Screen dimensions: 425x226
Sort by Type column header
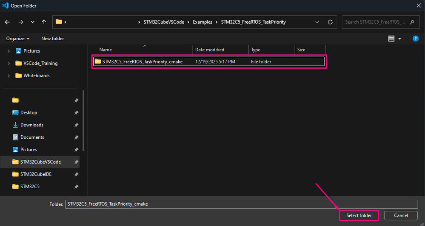[x=256, y=50]
